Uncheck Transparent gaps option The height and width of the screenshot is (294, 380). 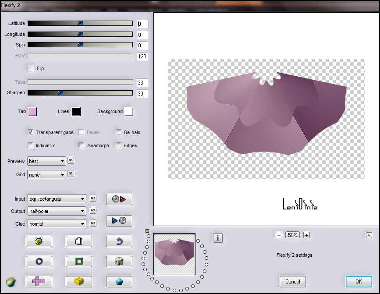[x=31, y=132]
